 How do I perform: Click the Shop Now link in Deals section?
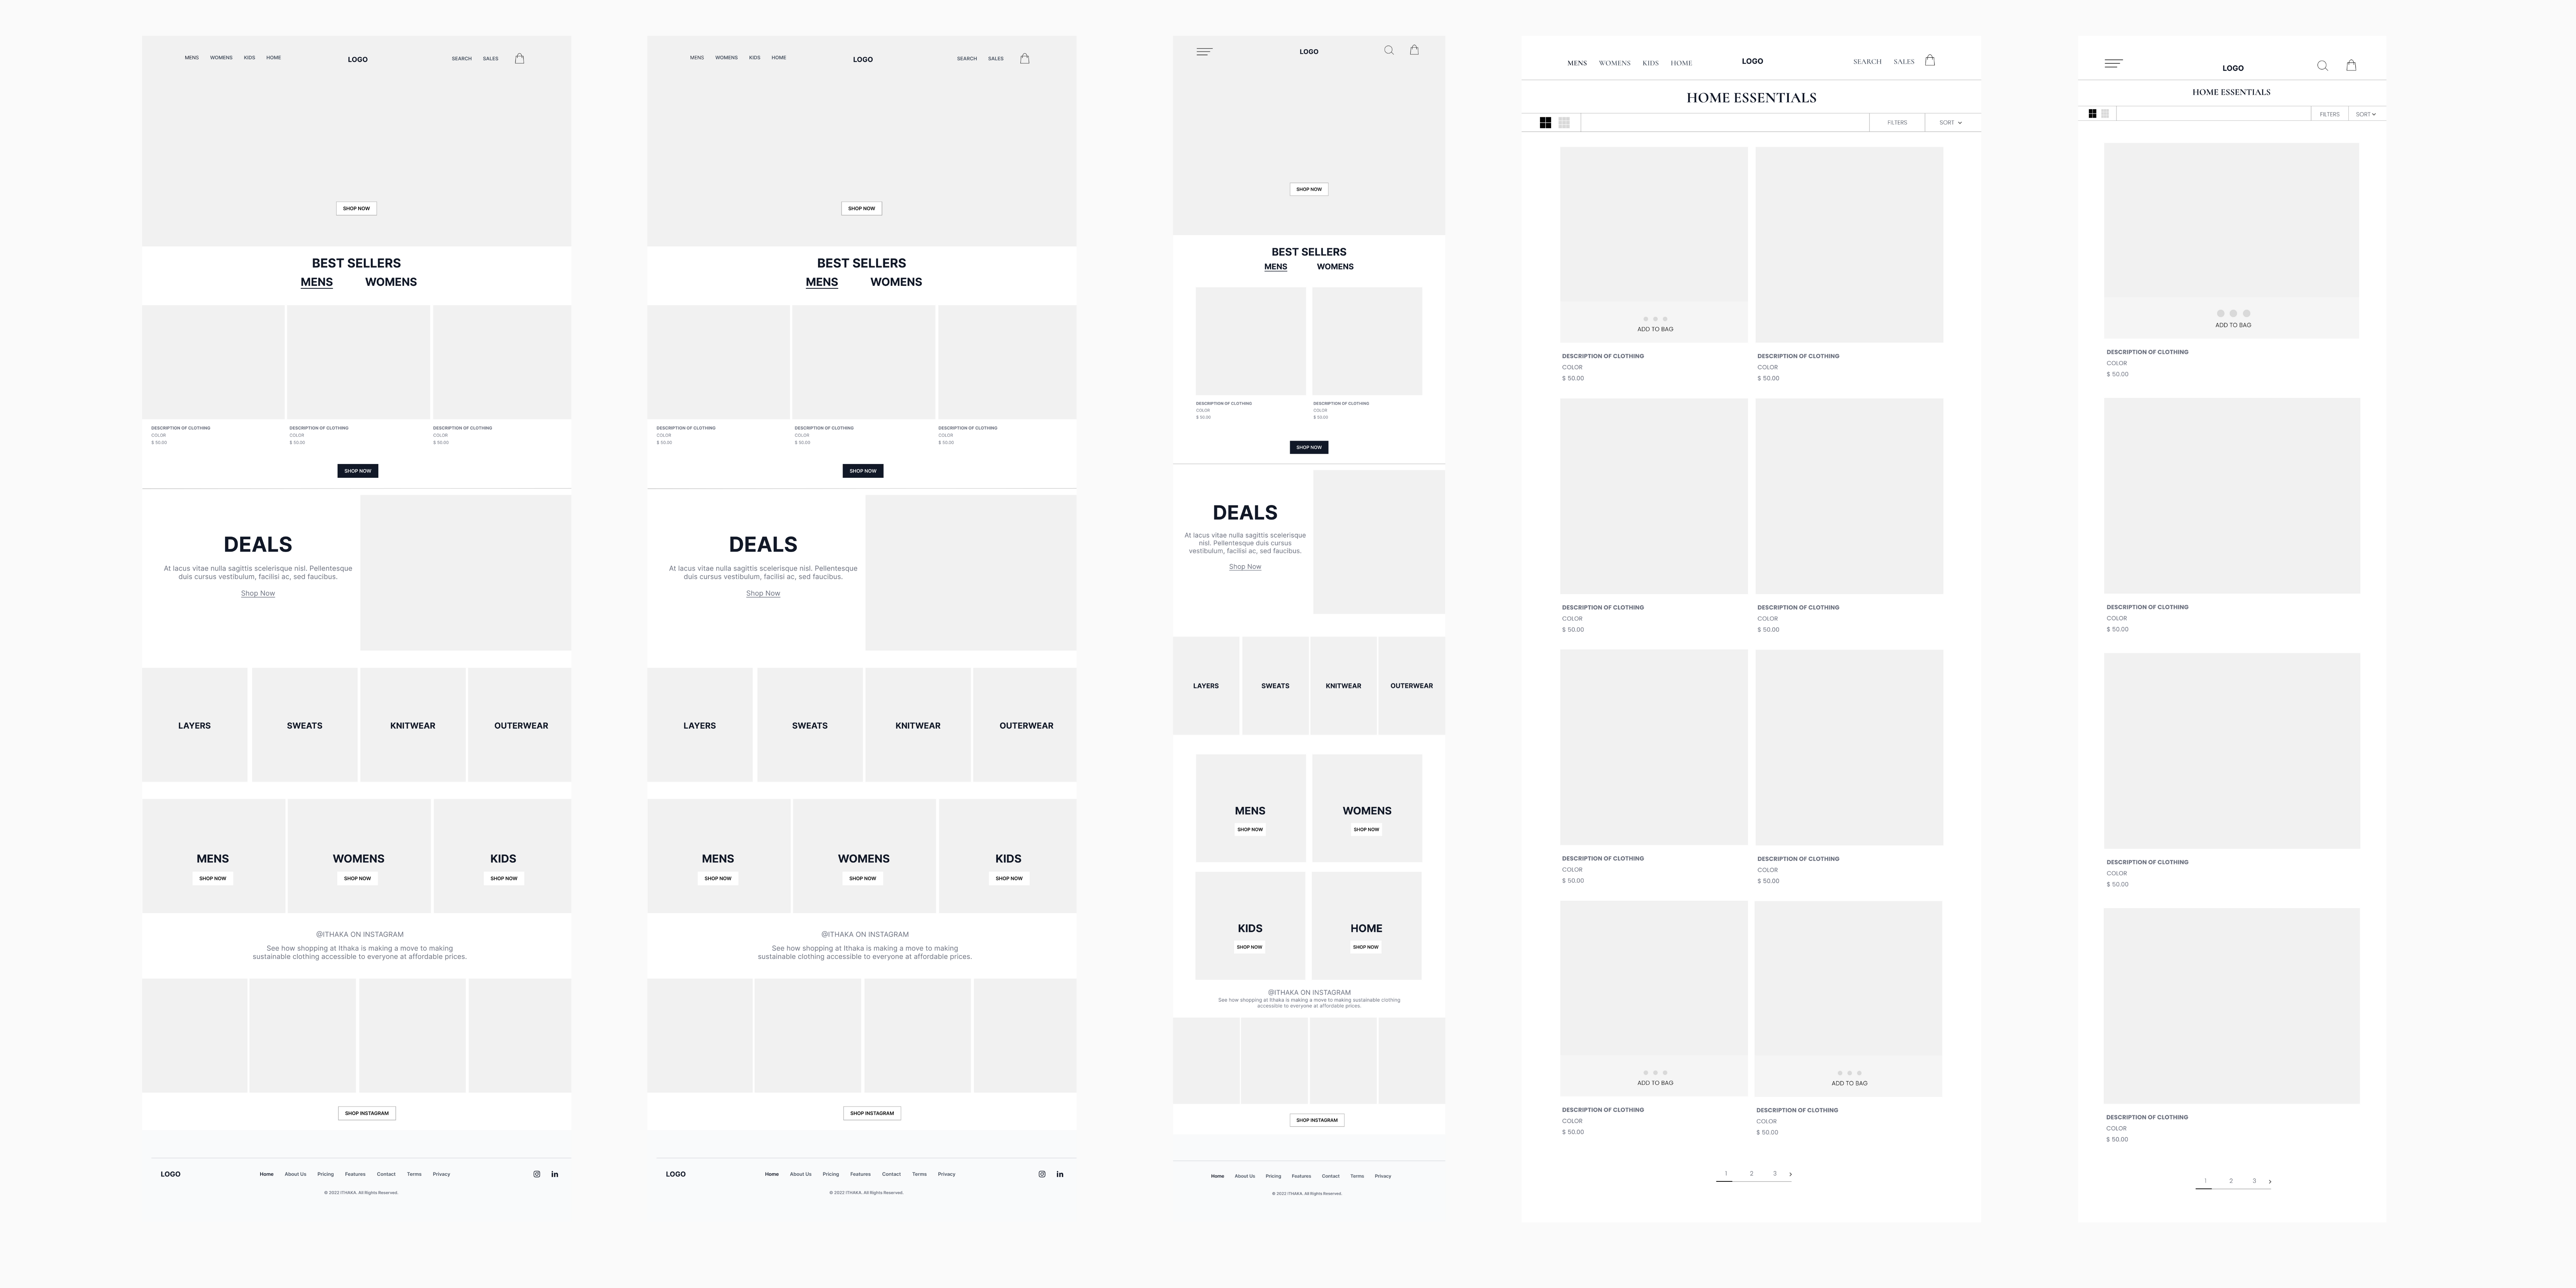pos(258,593)
